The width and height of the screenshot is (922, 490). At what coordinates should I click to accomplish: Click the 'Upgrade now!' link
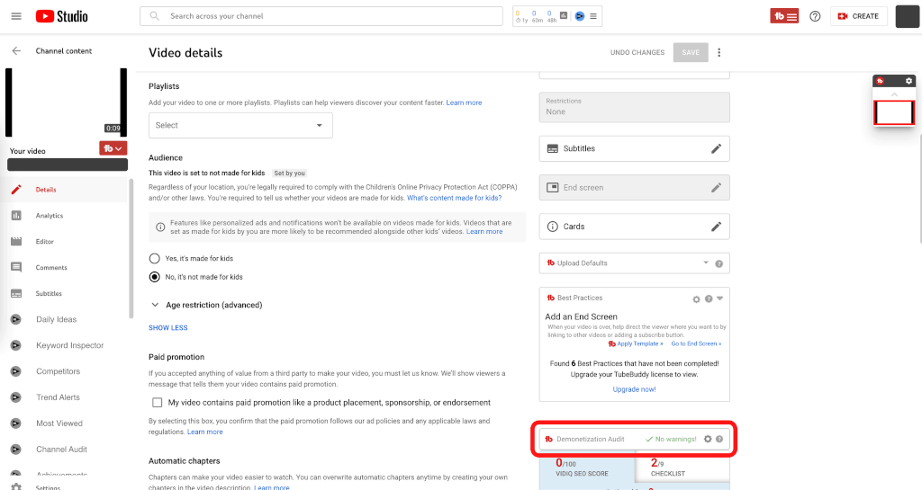(x=634, y=389)
